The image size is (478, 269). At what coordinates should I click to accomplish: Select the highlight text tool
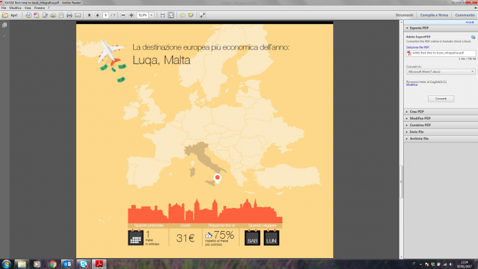(191, 15)
